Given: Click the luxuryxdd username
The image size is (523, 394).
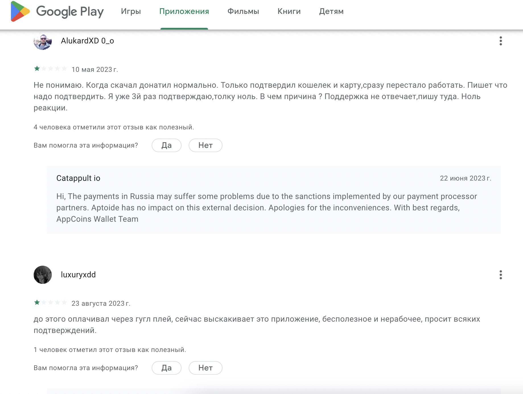Looking at the screenshot, I should click(78, 275).
